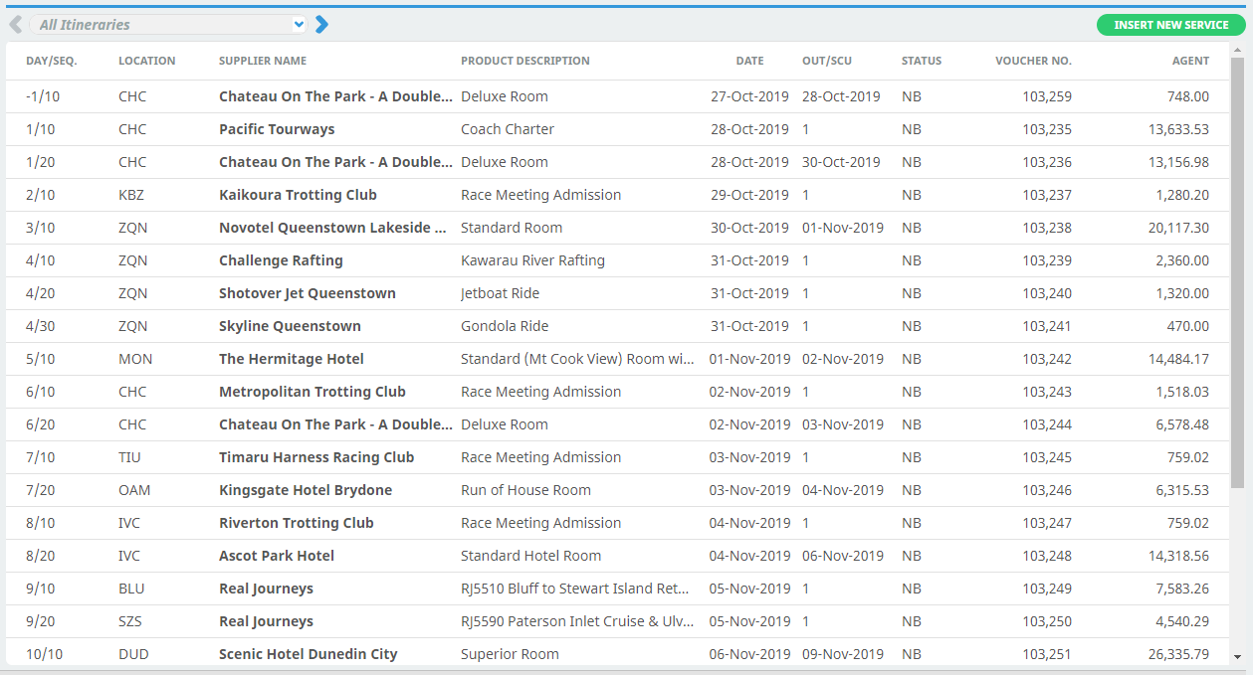
Task: Sort by the Status column header
Action: pyautogui.click(x=922, y=61)
